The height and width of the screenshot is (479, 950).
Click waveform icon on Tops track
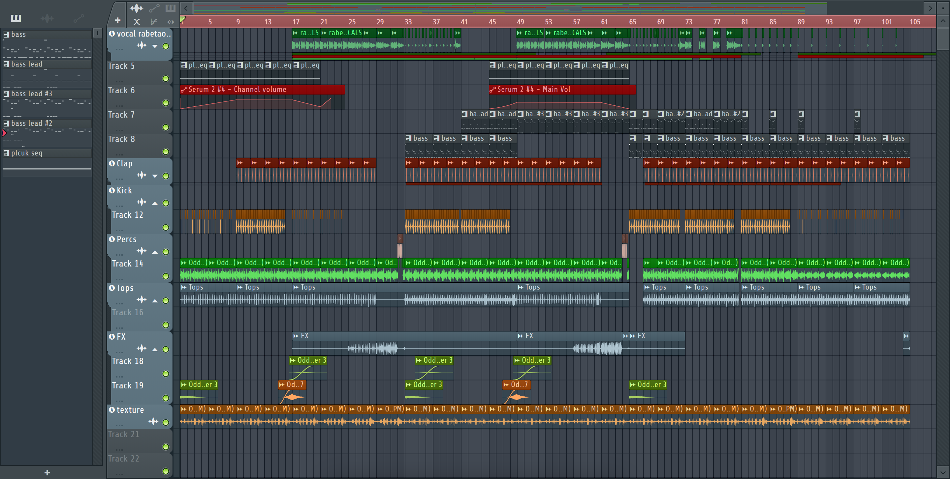(x=142, y=300)
